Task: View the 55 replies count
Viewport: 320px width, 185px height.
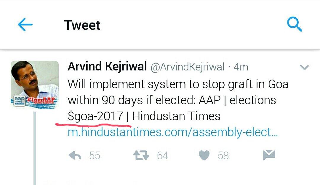Action: pyautogui.click(x=95, y=156)
